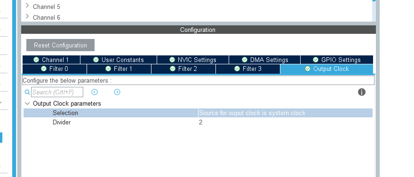Click the vertical scrollbar of channel list

click(374, 11)
